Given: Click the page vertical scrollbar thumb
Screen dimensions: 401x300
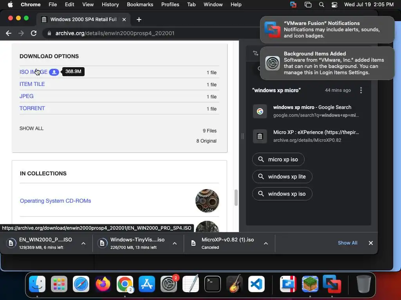Looking at the screenshot, I should 236,197.
